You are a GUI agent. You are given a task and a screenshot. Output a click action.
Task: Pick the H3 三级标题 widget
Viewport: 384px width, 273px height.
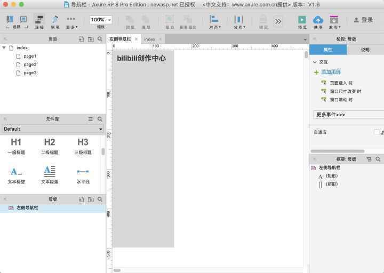83,146
